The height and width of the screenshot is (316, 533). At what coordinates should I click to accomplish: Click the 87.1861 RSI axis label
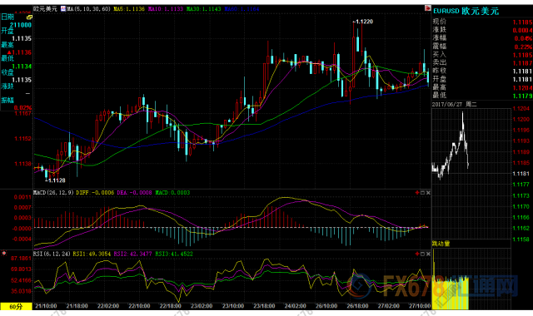coord(21,259)
